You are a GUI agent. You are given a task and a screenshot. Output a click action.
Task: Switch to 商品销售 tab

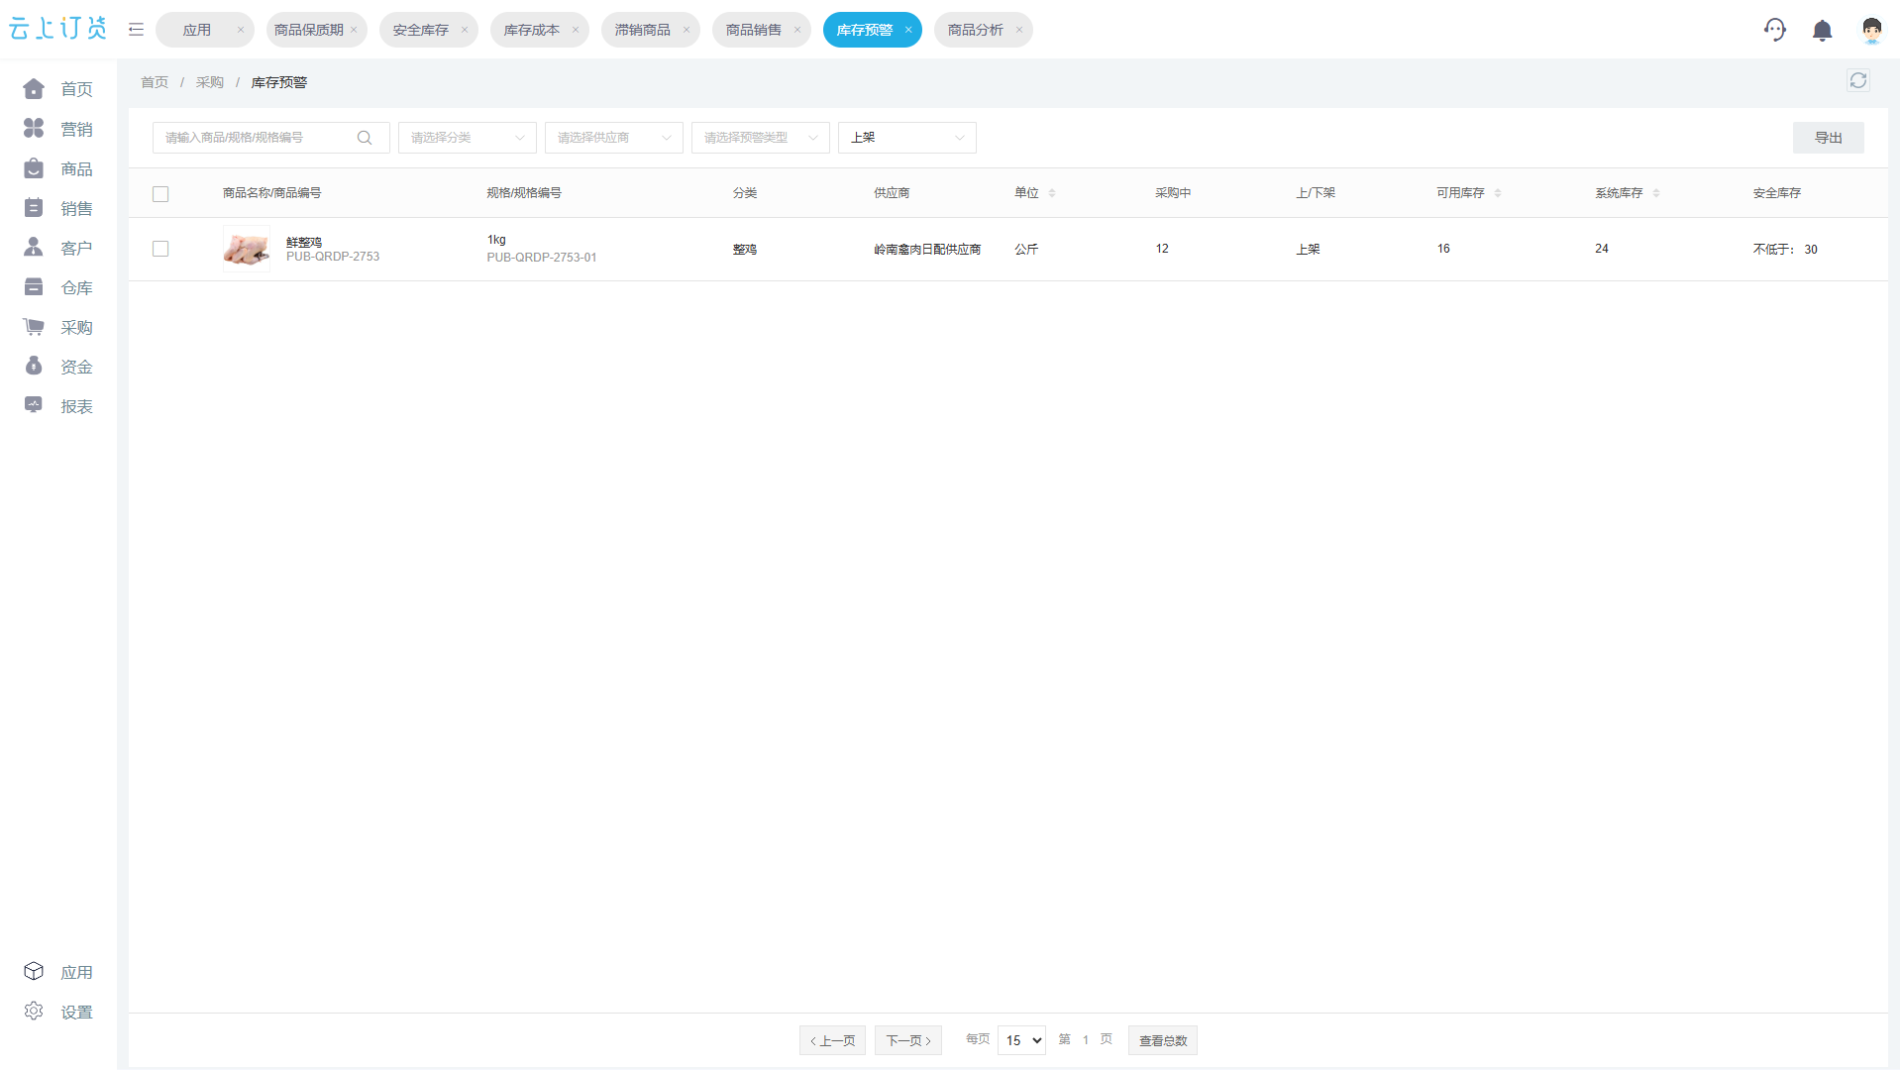click(754, 30)
